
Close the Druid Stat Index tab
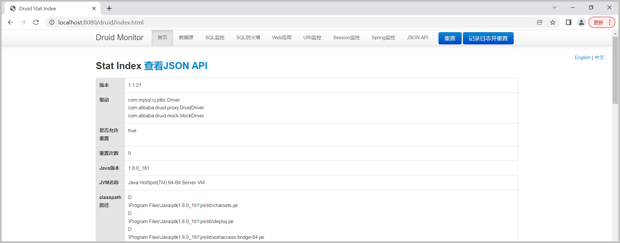(x=94, y=8)
